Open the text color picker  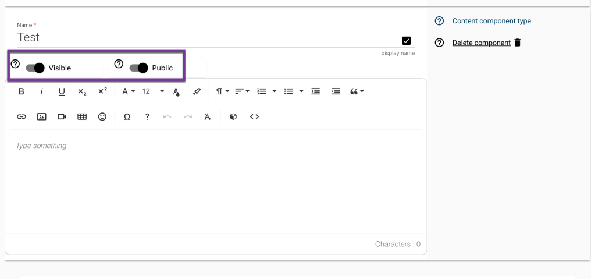176,91
